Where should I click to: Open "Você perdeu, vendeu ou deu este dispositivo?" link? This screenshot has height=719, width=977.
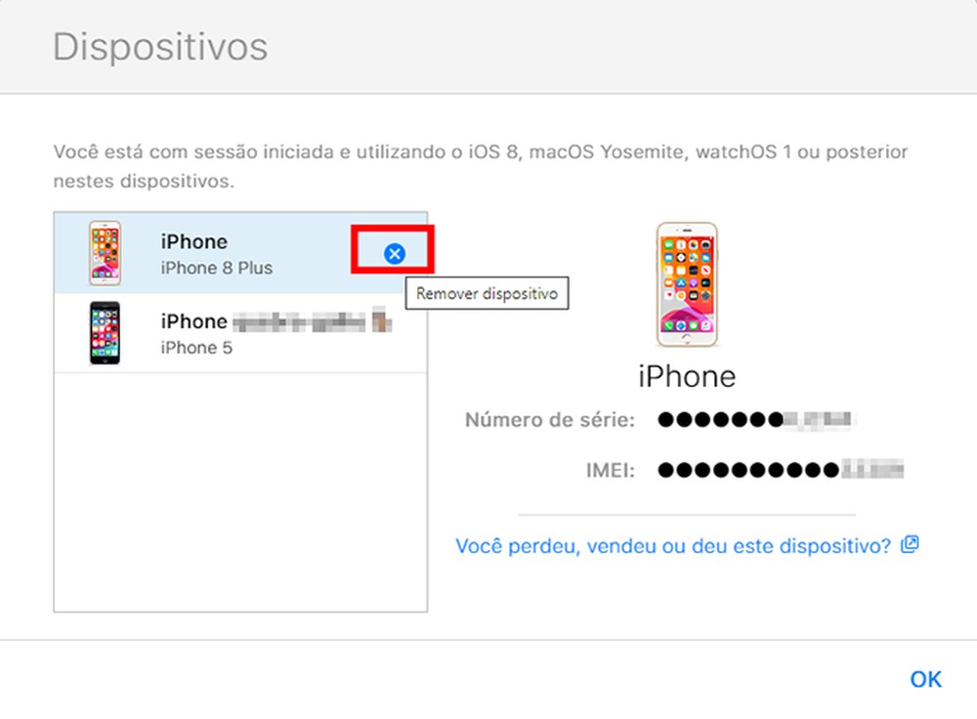click(x=673, y=546)
